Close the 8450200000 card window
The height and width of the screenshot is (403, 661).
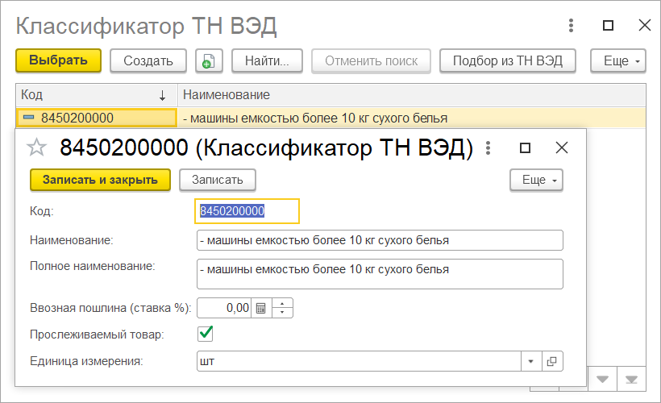point(562,148)
